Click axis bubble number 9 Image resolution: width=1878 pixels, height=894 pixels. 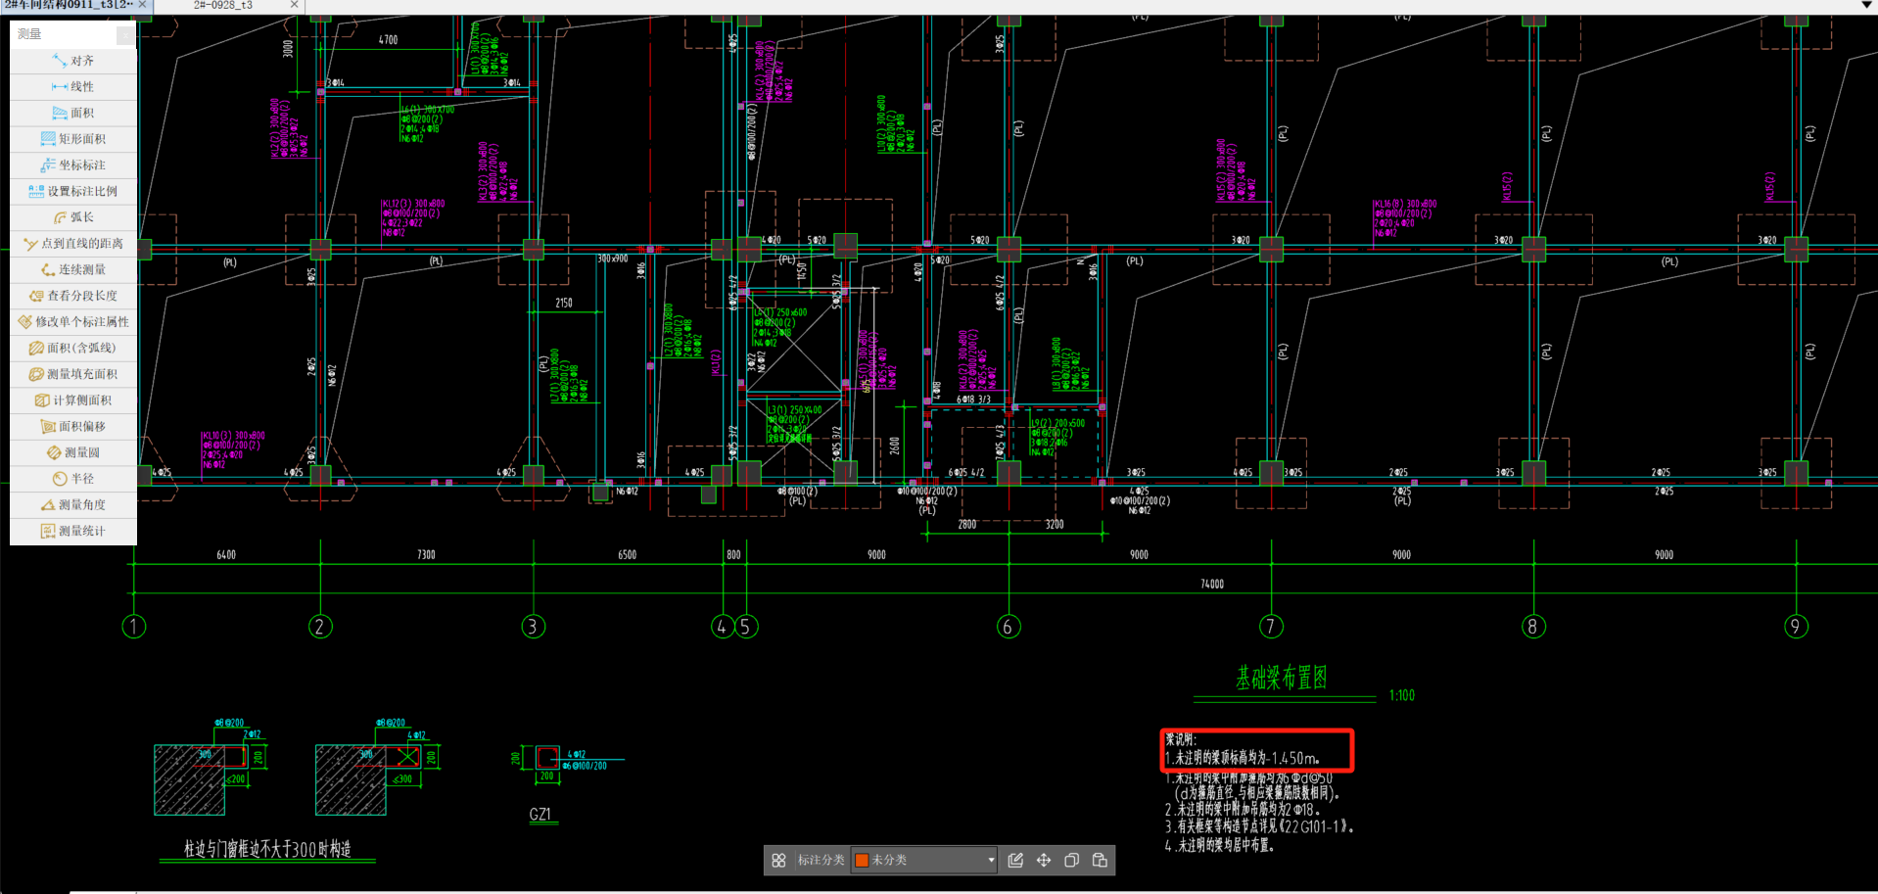1796,627
